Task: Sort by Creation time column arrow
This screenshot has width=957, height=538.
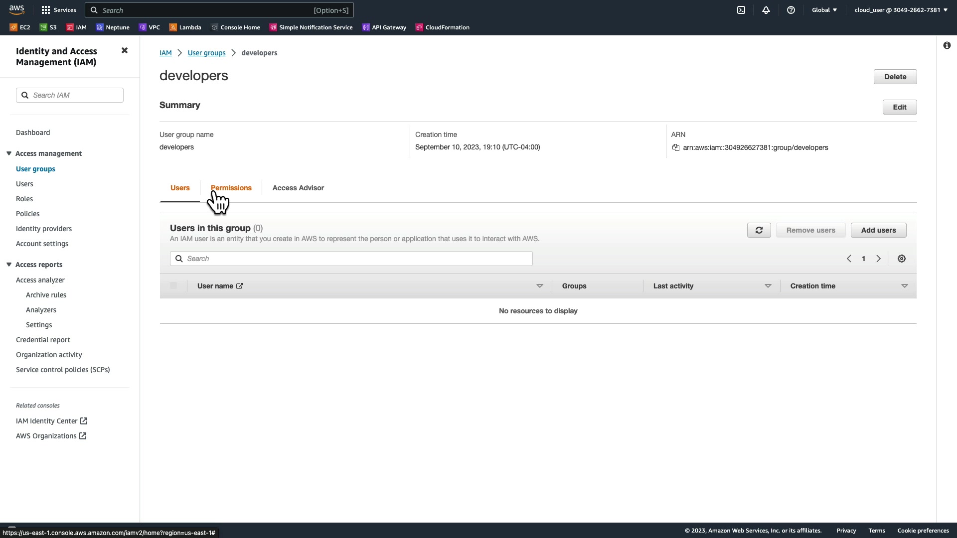Action: 904,286
